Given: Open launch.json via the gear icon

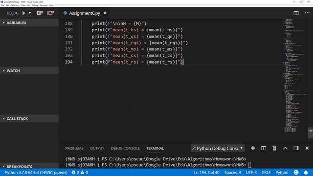Looking at the screenshot, I should coord(39,13).
